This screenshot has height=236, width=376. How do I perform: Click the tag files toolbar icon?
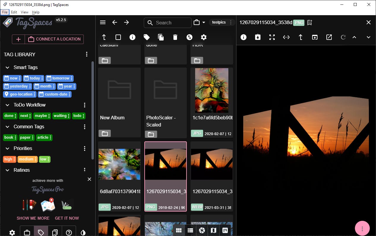[147, 37]
